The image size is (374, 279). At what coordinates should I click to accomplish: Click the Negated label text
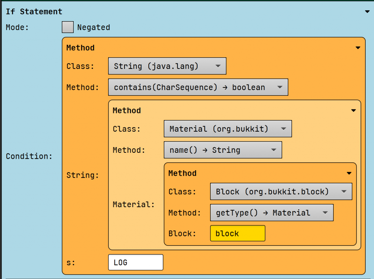[93, 27]
